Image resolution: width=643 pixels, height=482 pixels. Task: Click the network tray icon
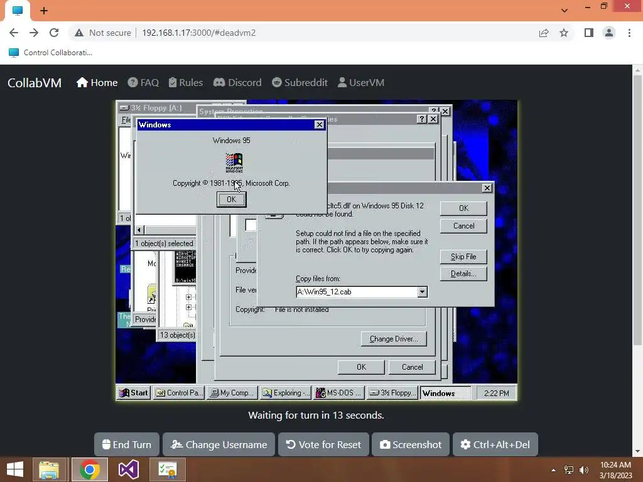(569, 470)
